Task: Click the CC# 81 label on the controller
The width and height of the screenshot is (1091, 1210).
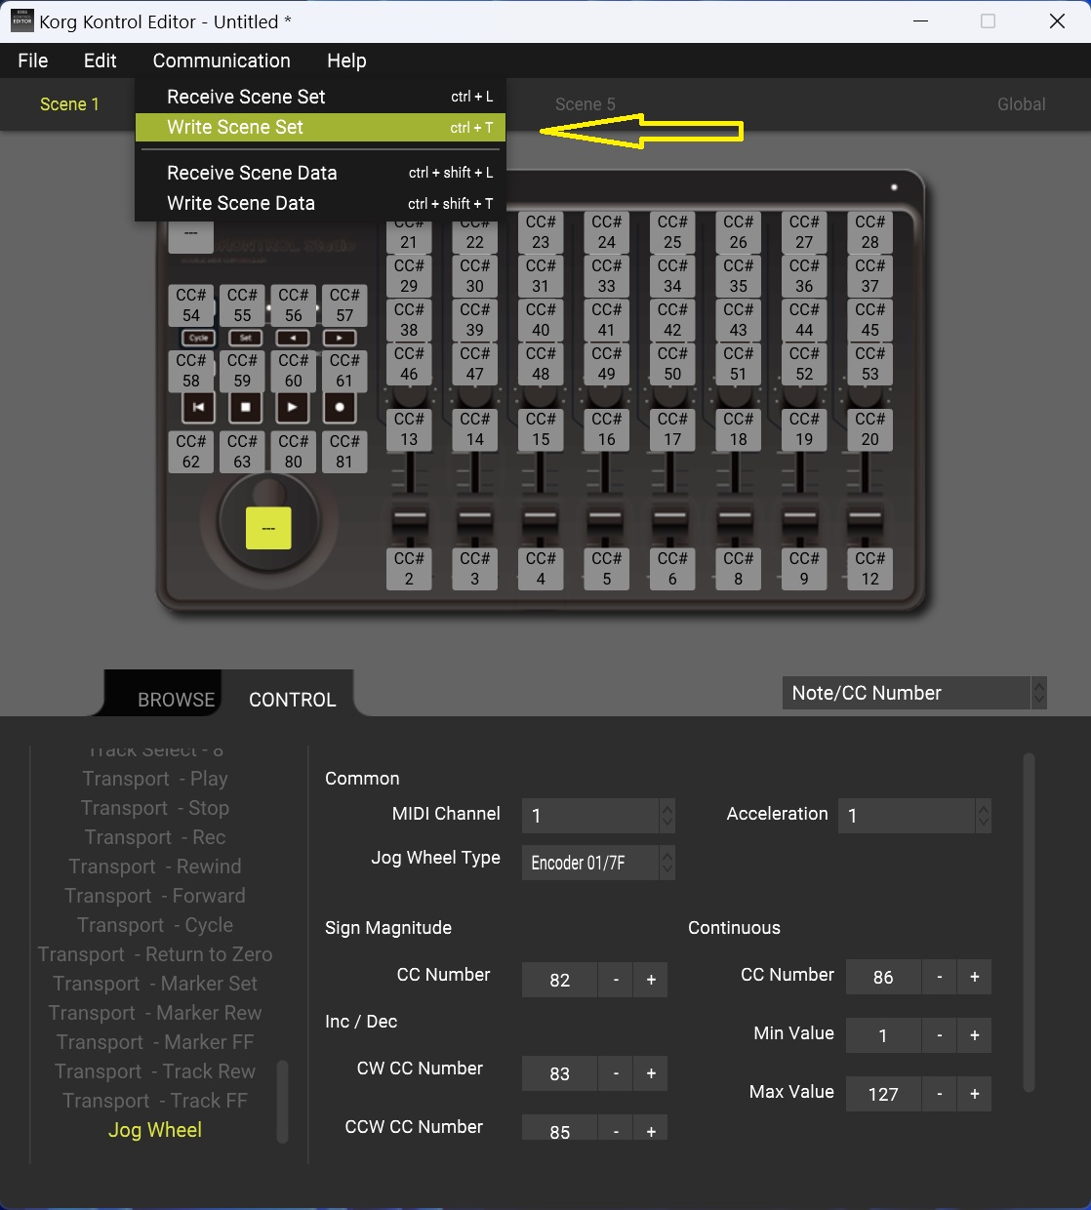Action: click(344, 452)
